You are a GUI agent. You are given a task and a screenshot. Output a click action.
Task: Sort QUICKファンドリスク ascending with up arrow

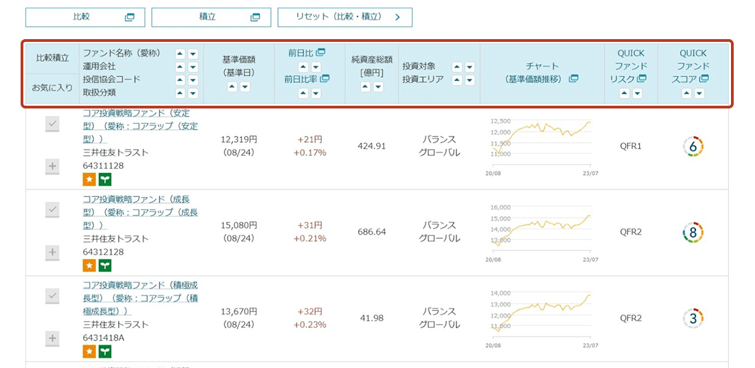tap(625, 93)
